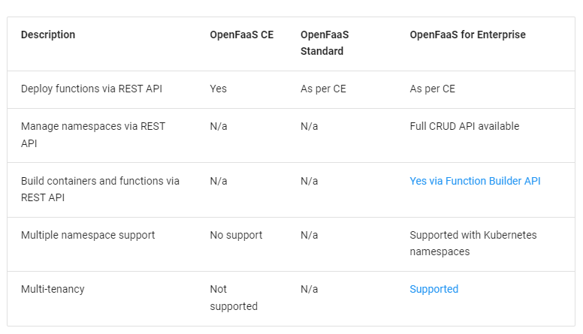Select the Manage namespaces via REST API cell
583x334 pixels.
click(93, 134)
